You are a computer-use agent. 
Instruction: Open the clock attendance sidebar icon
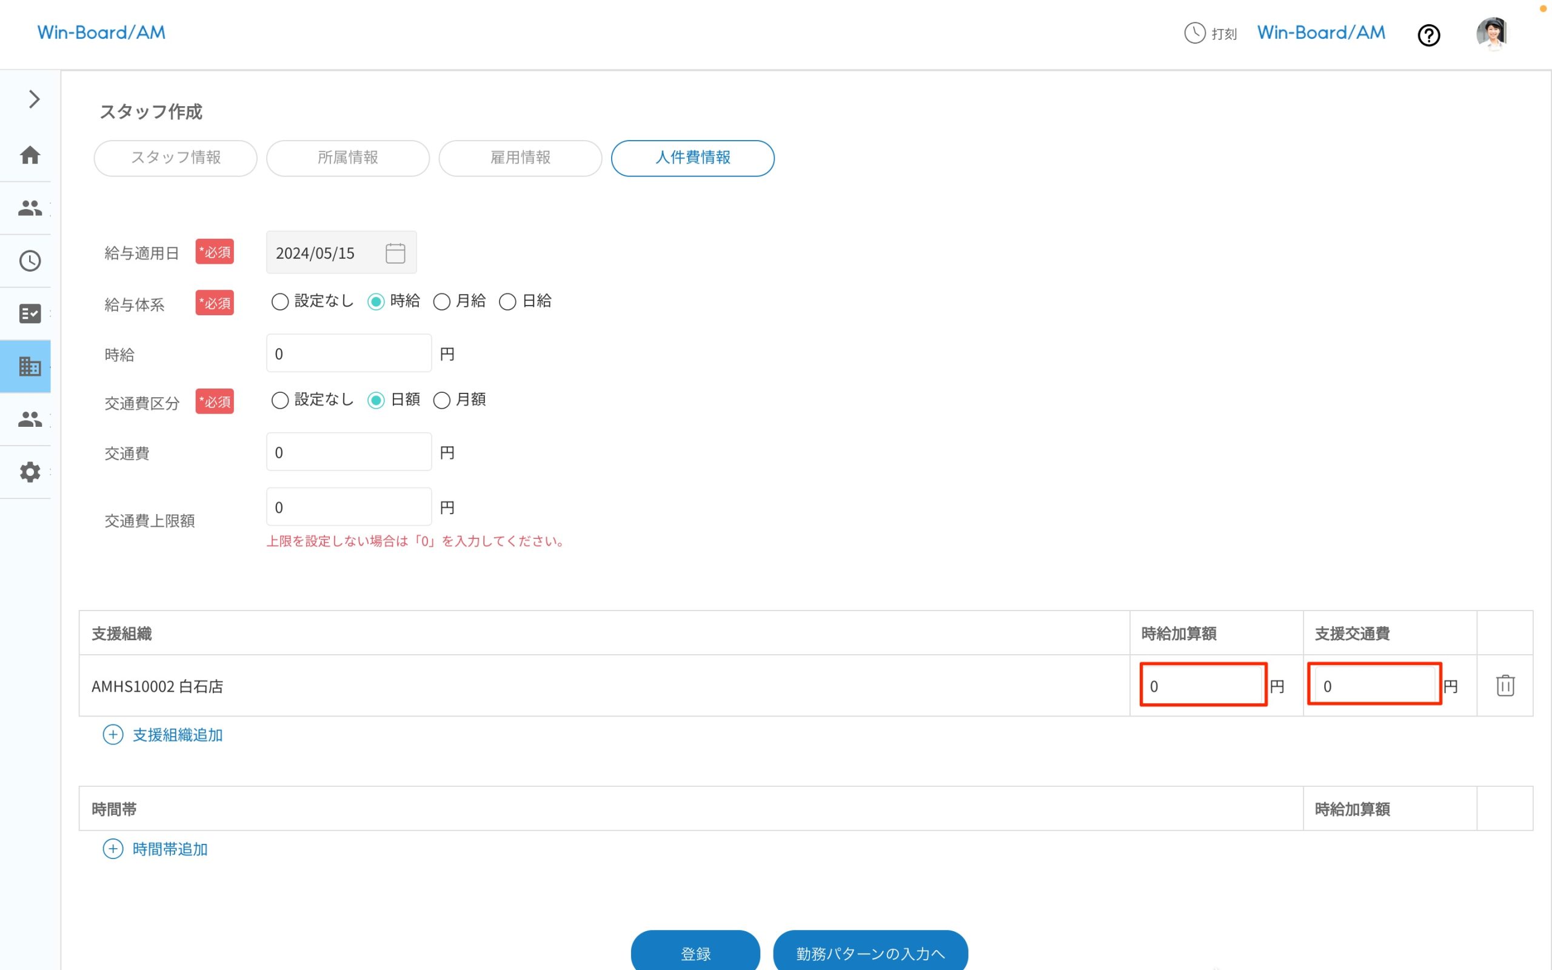[30, 261]
